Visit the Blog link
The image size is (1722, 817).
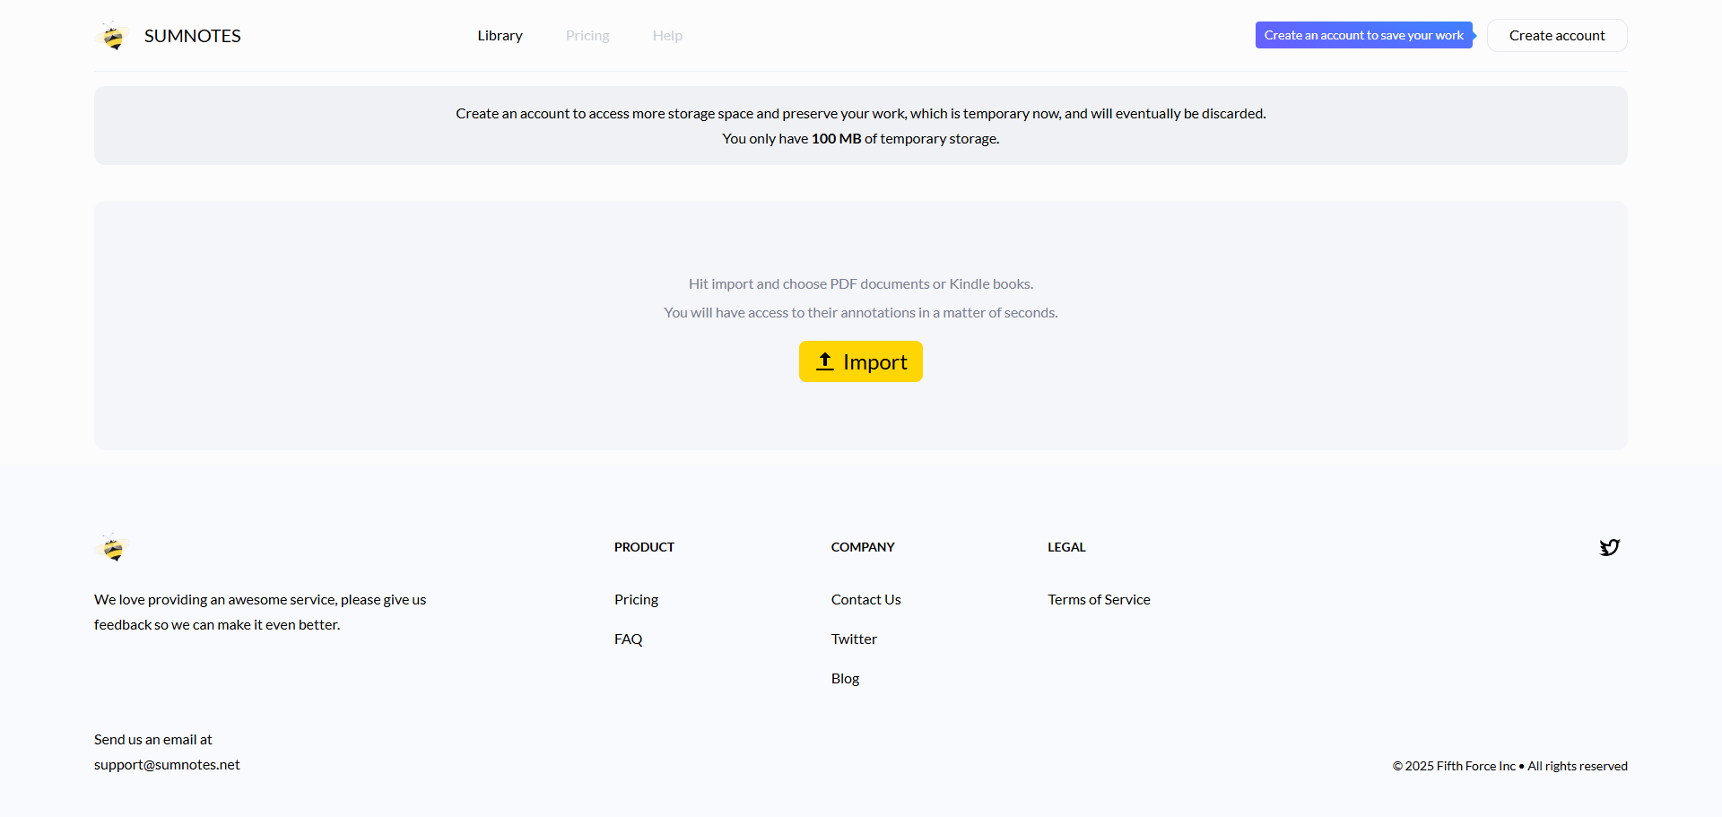click(x=845, y=679)
